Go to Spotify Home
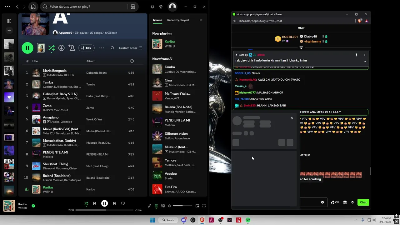400x225 pixels. coord(33,7)
